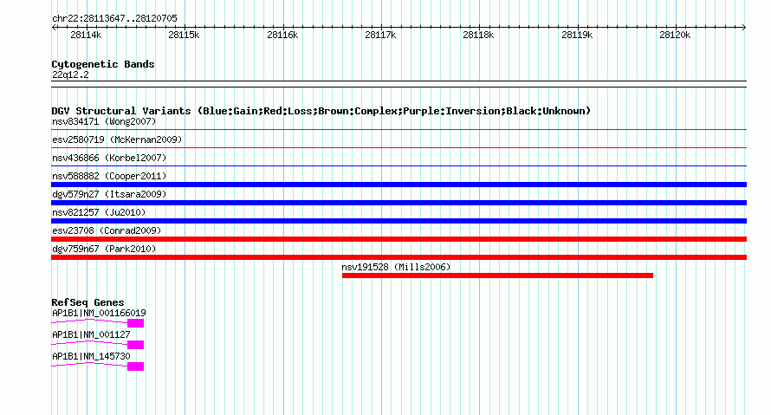771x415 pixels.
Task: Click the chr22:28113647..28120705 coordinate label
Action: click(x=114, y=18)
